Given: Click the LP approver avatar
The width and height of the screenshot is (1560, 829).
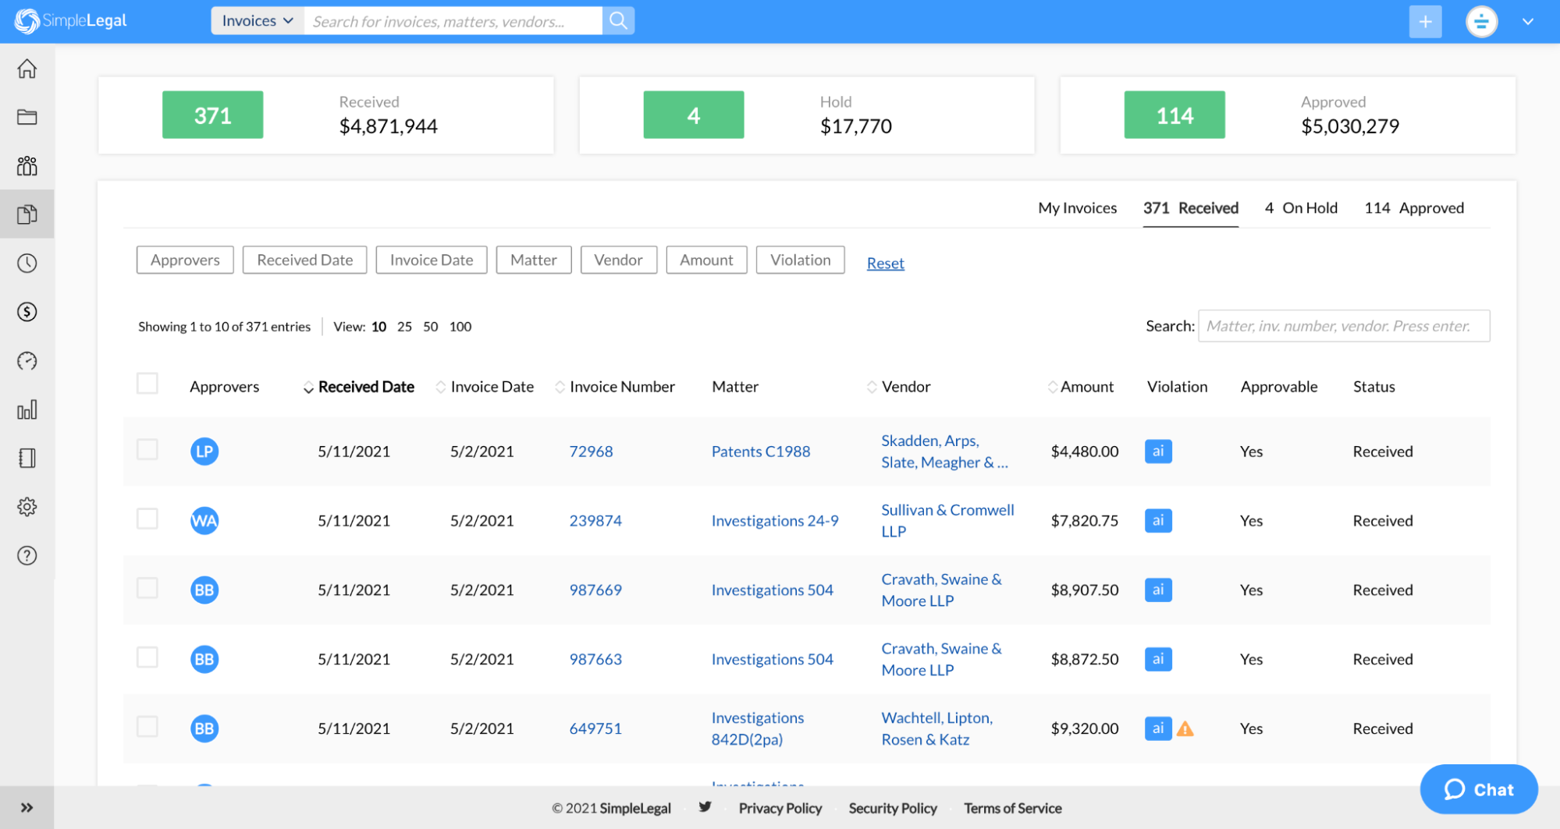Looking at the screenshot, I should [x=204, y=452].
